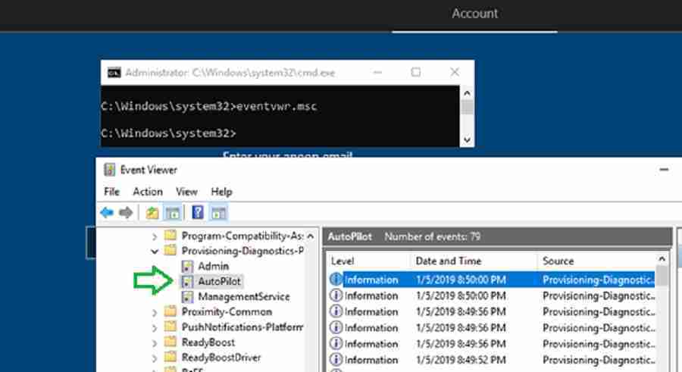
Task: Select the Admin log icon
Action: (x=187, y=266)
